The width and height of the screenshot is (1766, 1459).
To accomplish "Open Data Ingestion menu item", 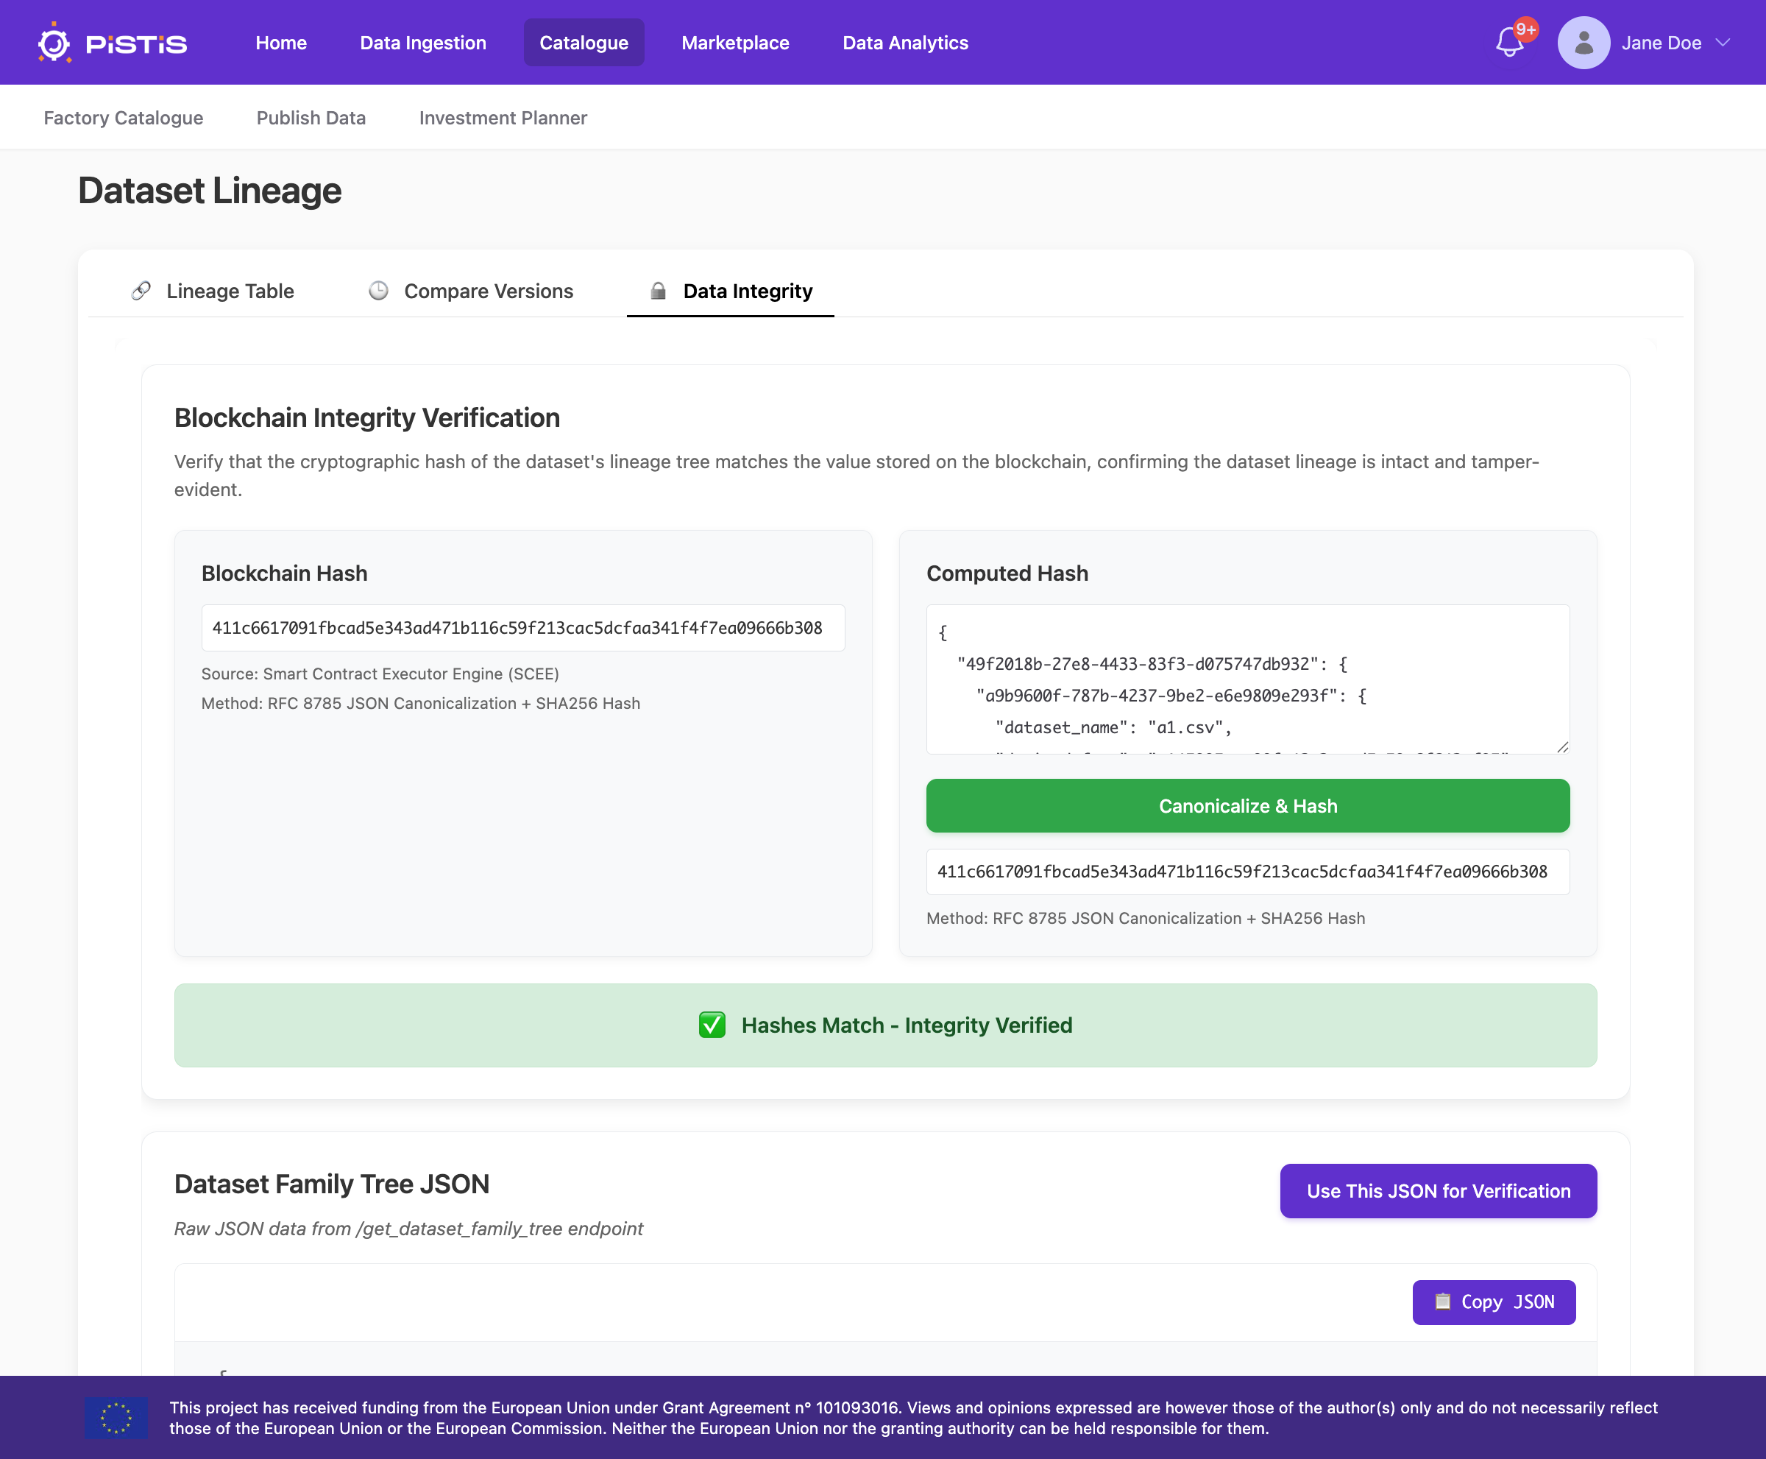I will [x=422, y=43].
